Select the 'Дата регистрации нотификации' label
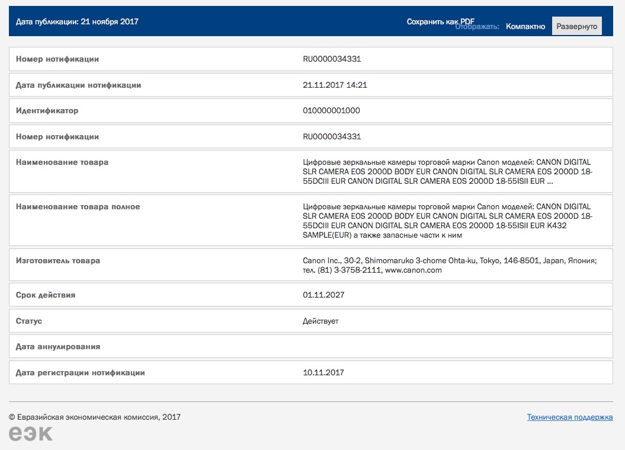625x450 pixels. coord(80,372)
